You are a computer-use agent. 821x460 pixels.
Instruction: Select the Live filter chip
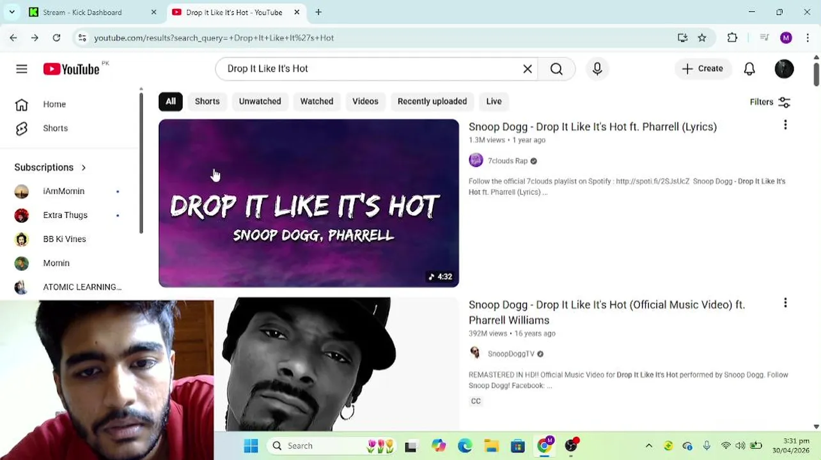click(494, 102)
